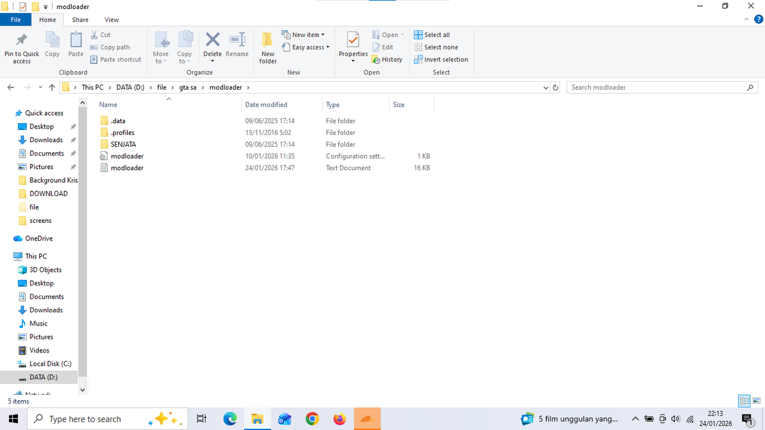Open the File tab

tap(16, 20)
